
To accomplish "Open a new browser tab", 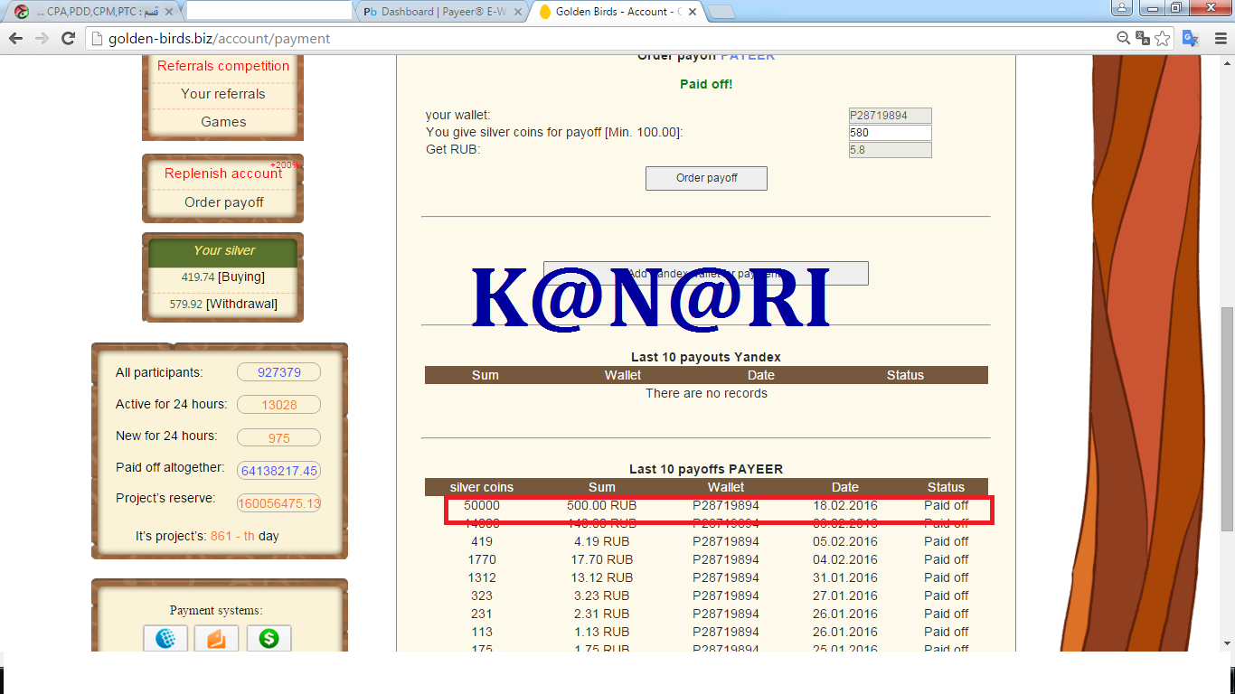I will click(721, 12).
